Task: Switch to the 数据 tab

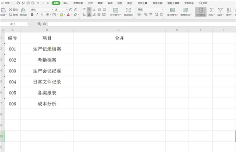Action: (x=100, y=3)
